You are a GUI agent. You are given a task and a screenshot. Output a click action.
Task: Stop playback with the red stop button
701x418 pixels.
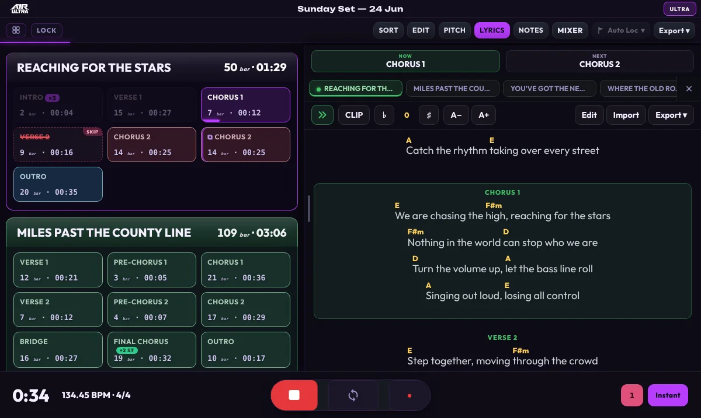(x=294, y=395)
